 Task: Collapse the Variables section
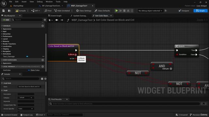2,26
